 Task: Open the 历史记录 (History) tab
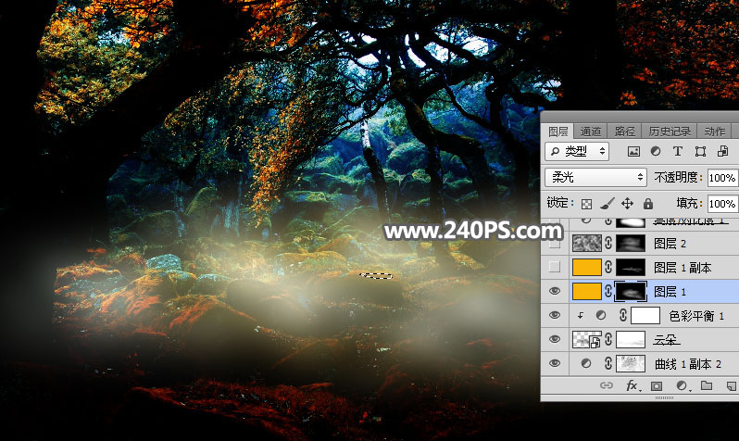(670, 132)
